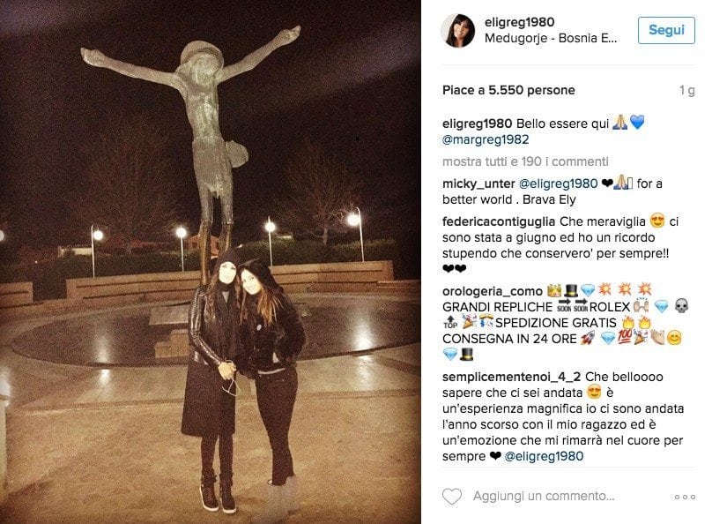The image size is (712, 524).
Task: Open the Medugorje - Bosnia location link
Action: click(x=551, y=38)
